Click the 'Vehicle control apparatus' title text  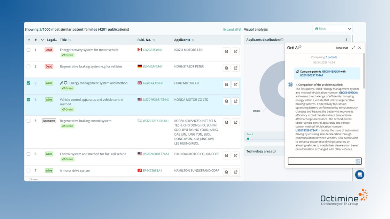pos(92,102)
